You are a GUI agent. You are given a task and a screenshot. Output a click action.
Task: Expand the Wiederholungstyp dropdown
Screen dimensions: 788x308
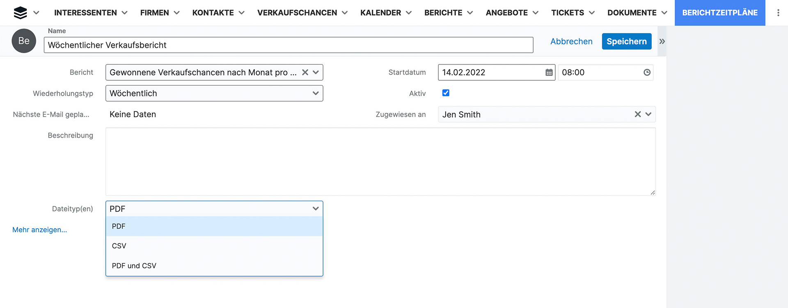(x=315, y=93)
